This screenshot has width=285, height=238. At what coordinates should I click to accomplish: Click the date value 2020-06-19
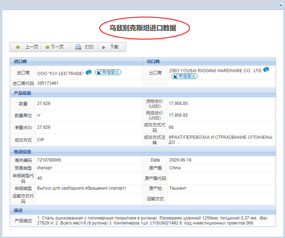[180, 160]
